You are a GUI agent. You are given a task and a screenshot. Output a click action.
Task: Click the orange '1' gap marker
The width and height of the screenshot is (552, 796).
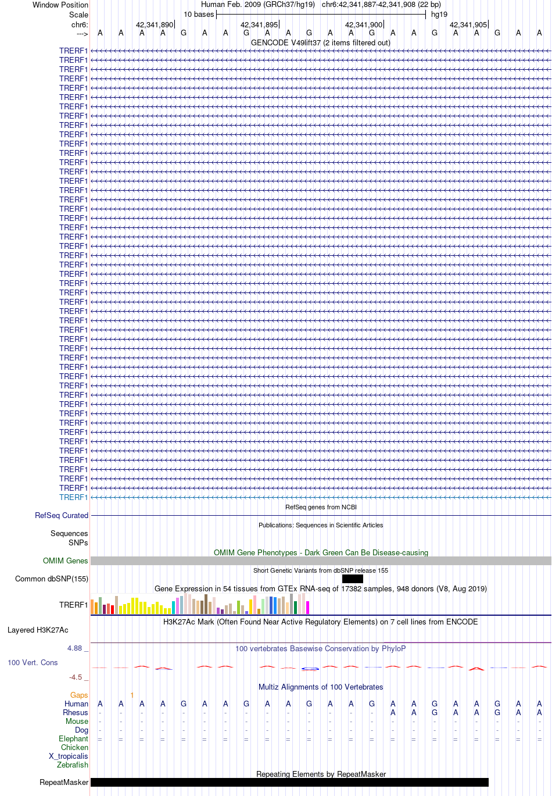pyautogui.click(x=132, y=695)
